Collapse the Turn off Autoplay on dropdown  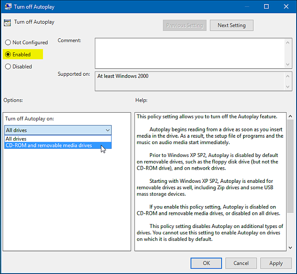[107, 130]
